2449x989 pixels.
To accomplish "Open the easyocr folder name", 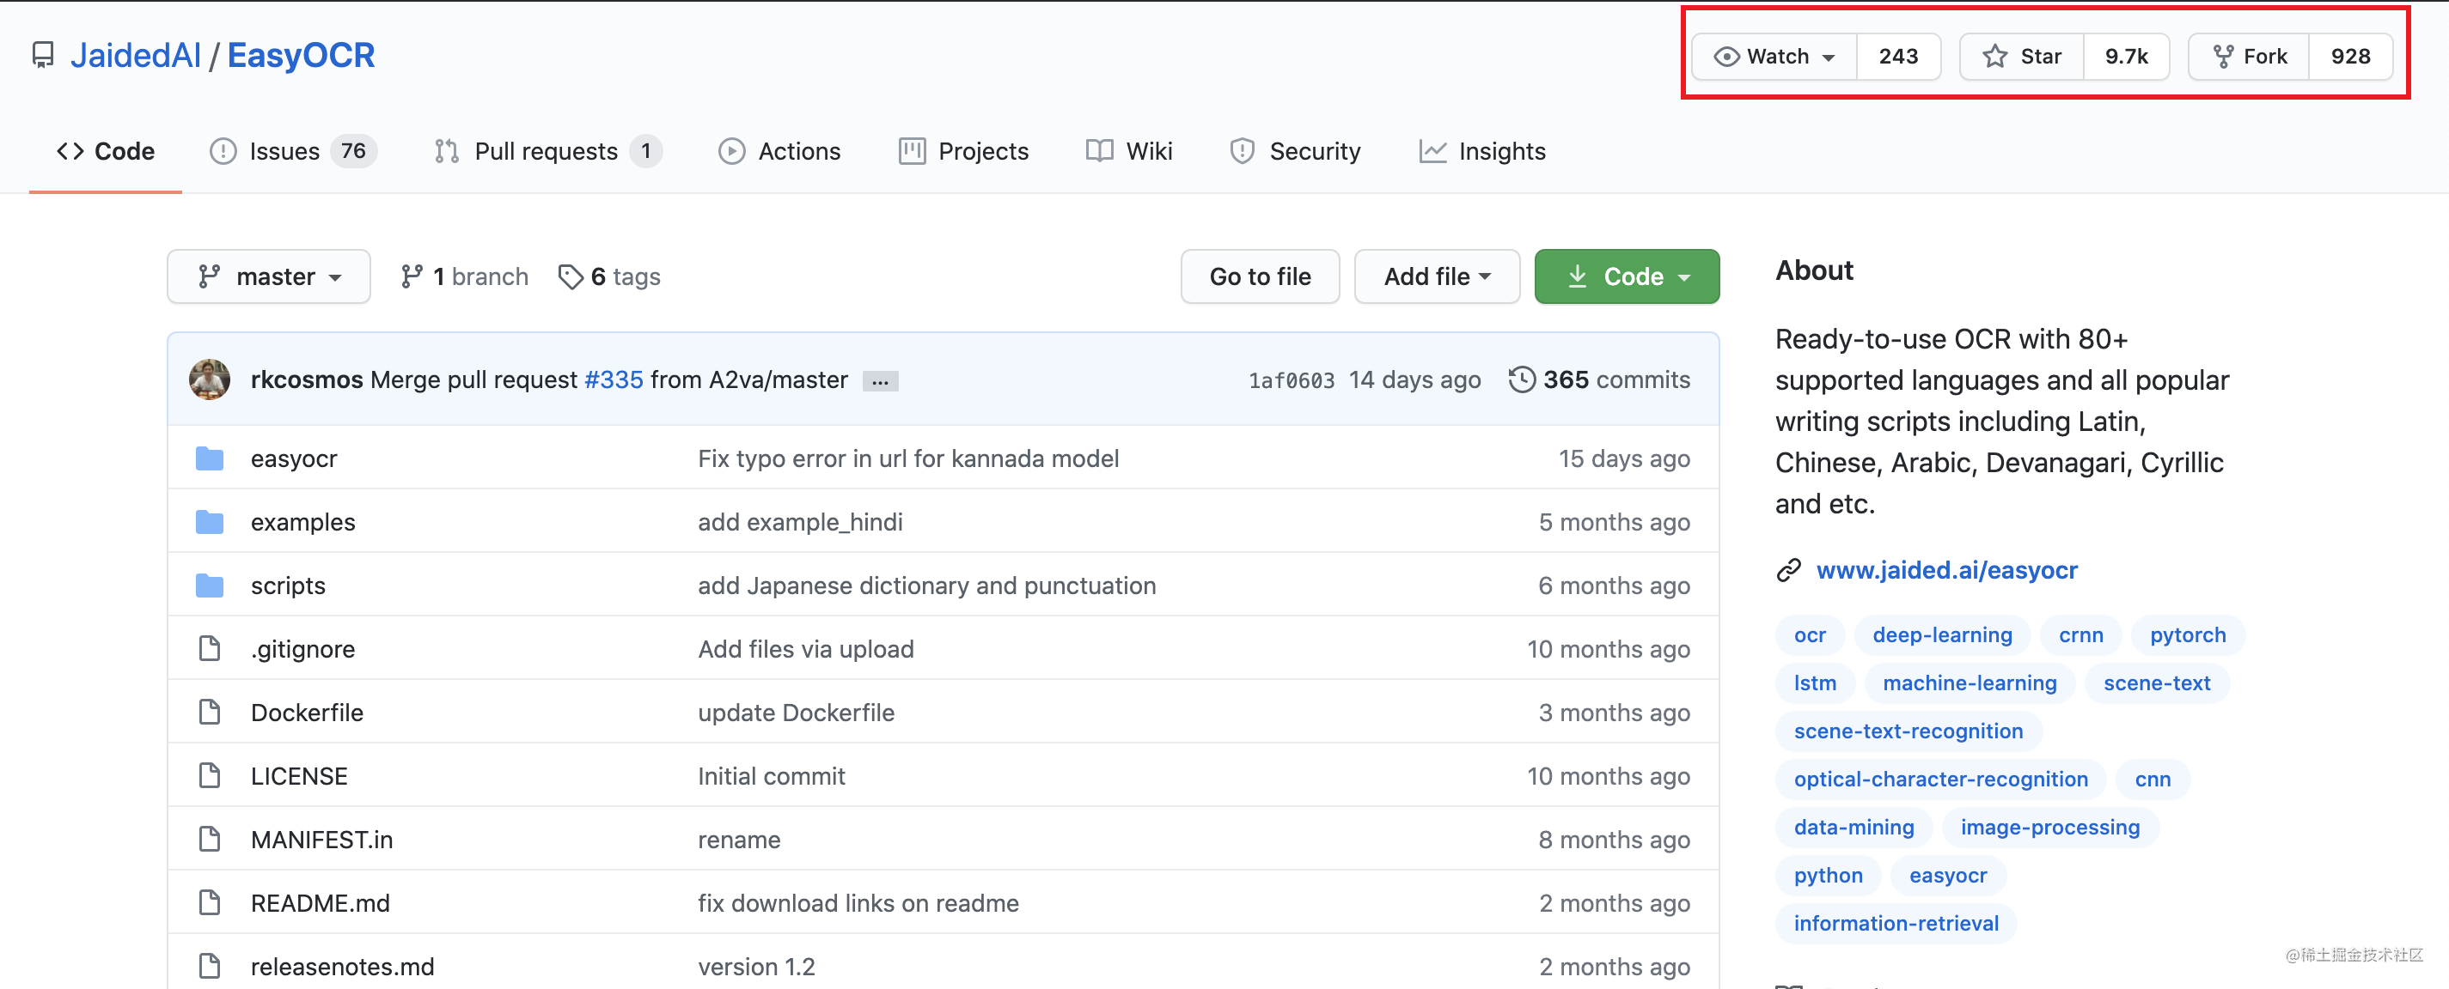I will [x=294, y=459].
